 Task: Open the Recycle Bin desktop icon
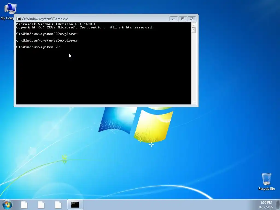[266, 182]
